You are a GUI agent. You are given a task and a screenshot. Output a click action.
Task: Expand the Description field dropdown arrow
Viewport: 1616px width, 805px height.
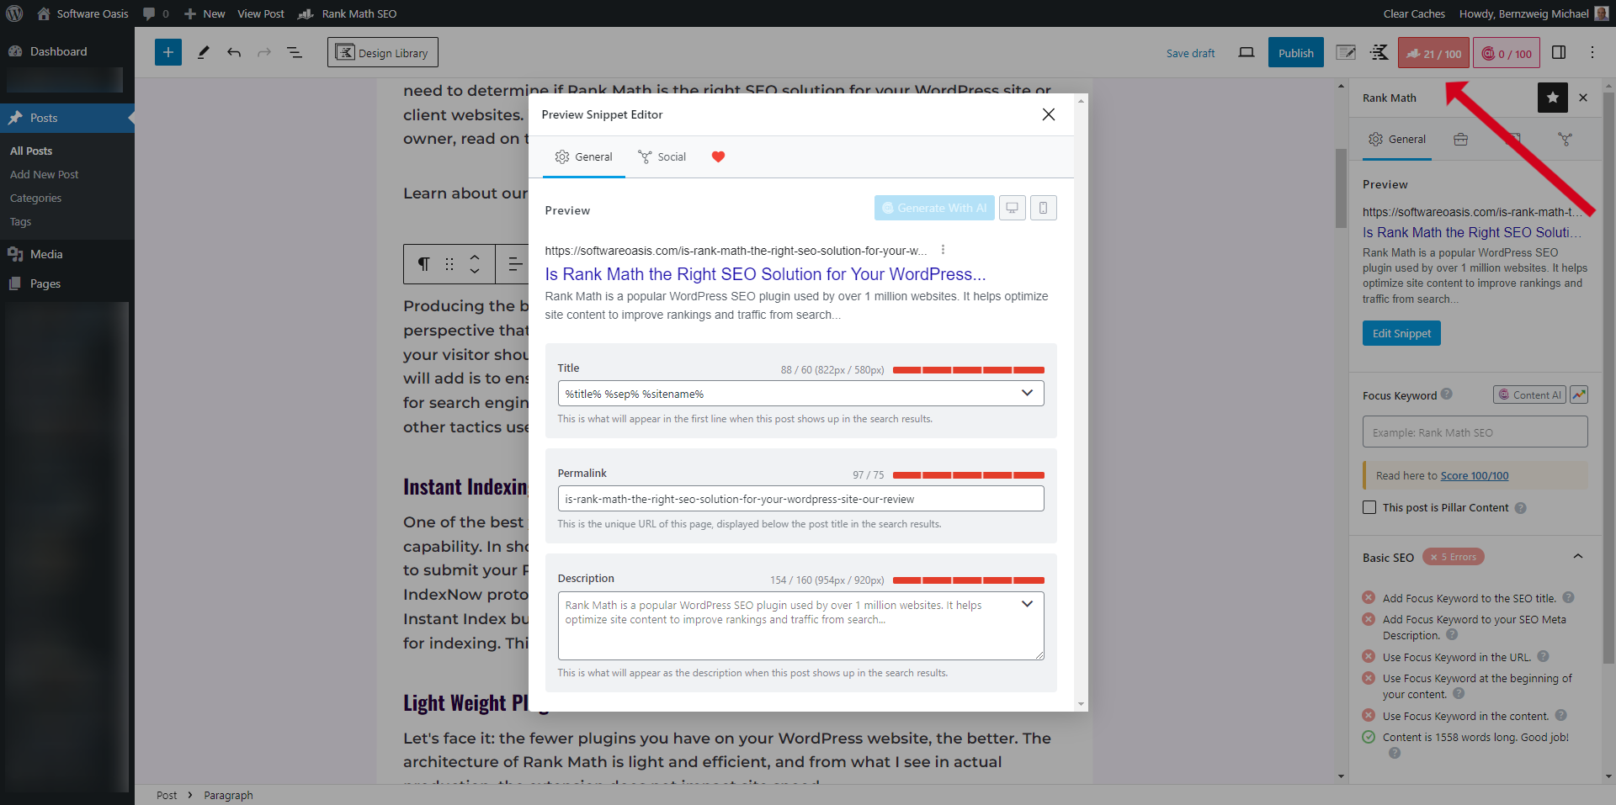[1026, 604]
